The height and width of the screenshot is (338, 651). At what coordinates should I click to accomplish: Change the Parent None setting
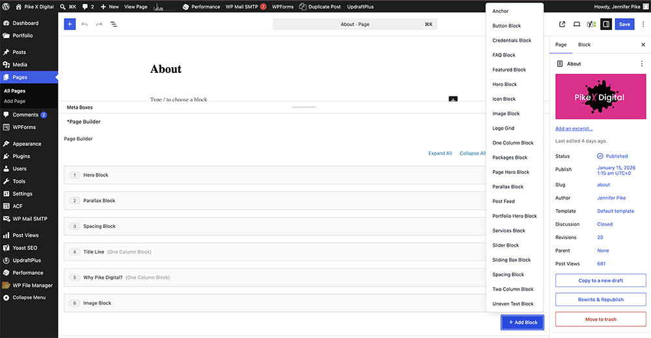(603, 250)
